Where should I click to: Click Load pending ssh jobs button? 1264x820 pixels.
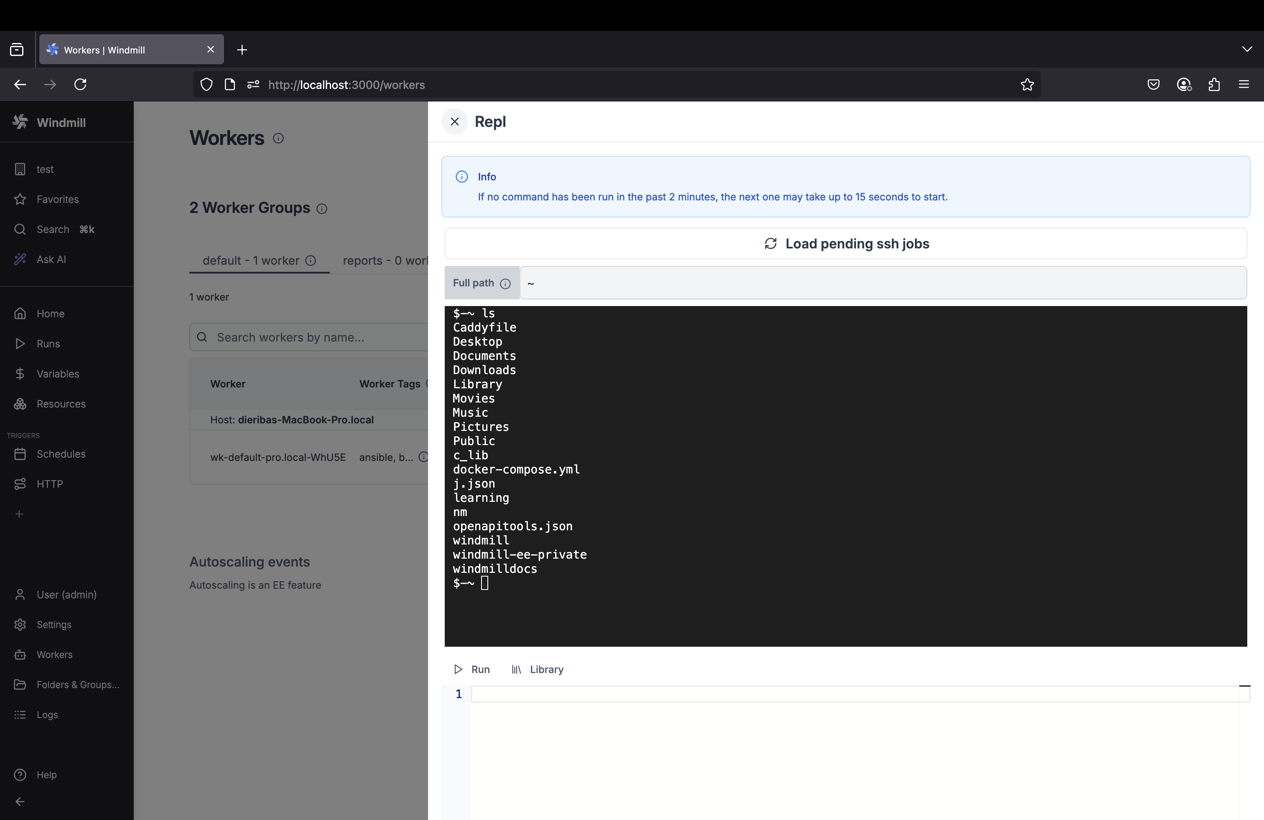click(x=846, y=243)
